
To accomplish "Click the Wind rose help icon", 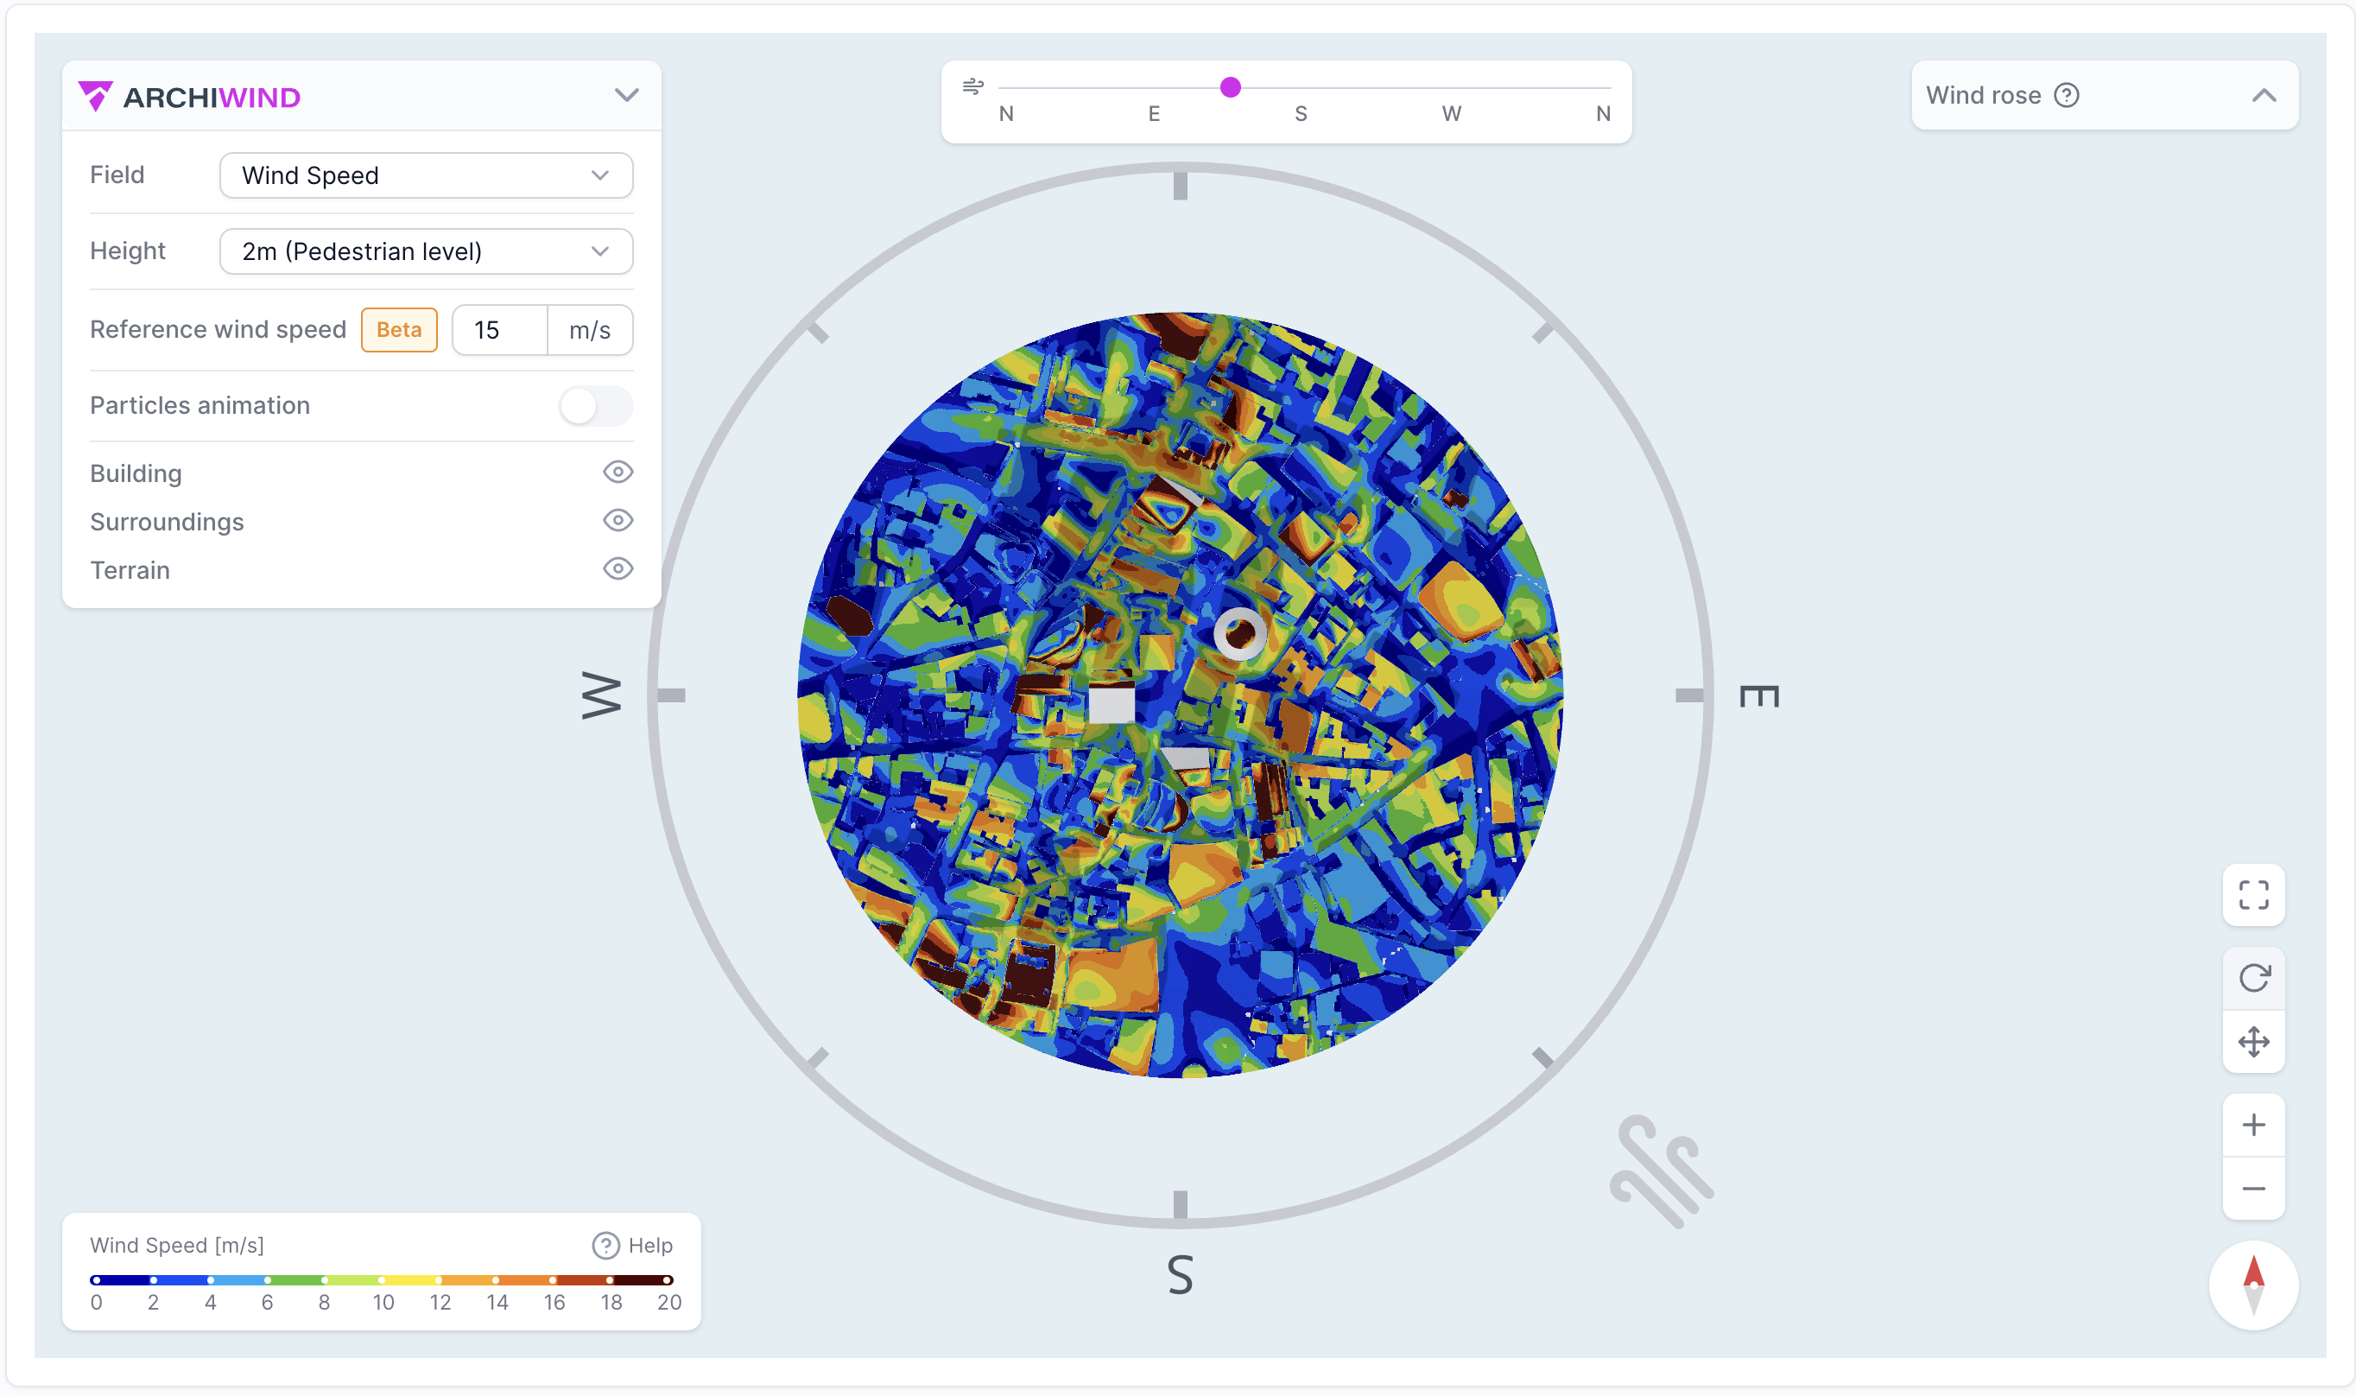I will click(x=2066, y=95).
